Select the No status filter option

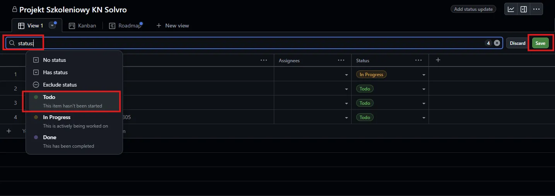[55, 60]
